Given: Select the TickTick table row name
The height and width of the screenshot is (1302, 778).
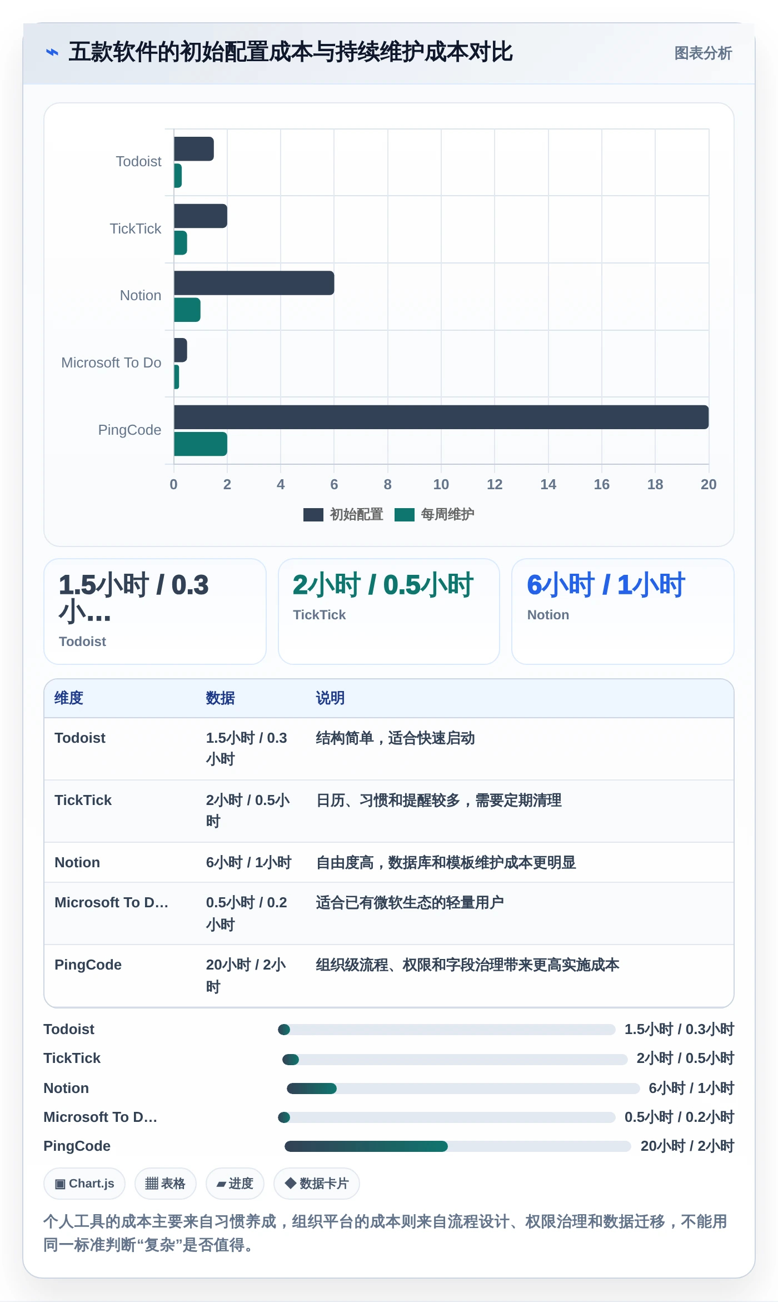Looking at the screenshot, I should 83,801.
